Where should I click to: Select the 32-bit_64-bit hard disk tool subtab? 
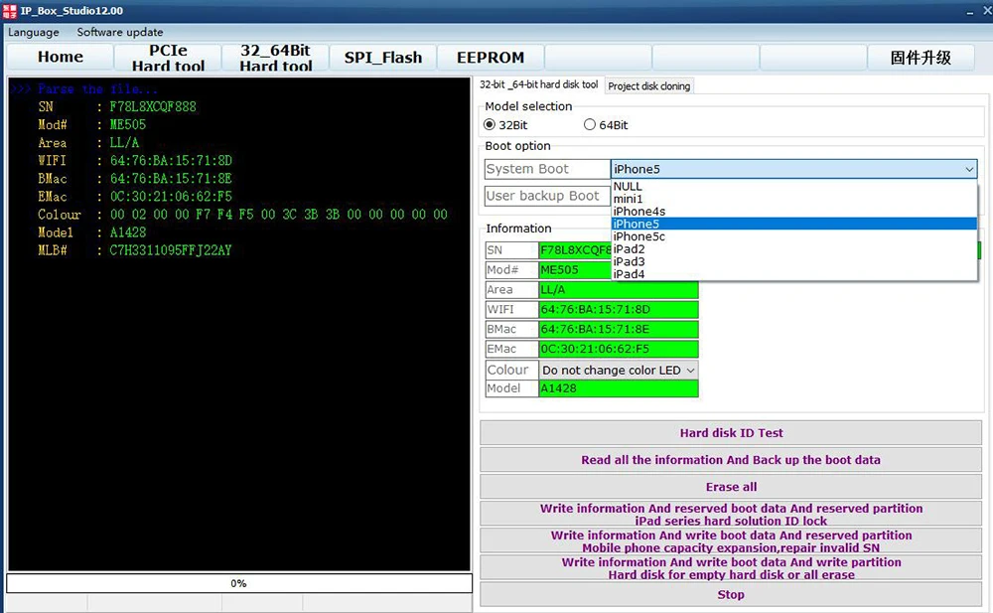point(538,84)
